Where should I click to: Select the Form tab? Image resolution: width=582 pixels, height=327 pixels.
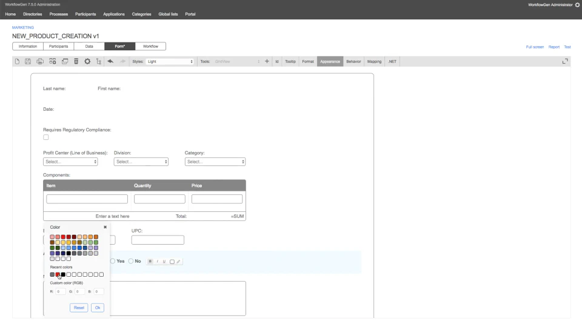[x=120, y=47]
